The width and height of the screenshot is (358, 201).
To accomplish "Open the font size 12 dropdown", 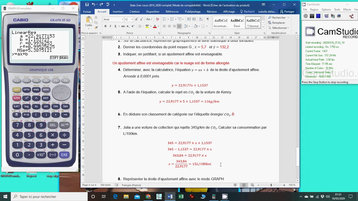I will 132,19.
